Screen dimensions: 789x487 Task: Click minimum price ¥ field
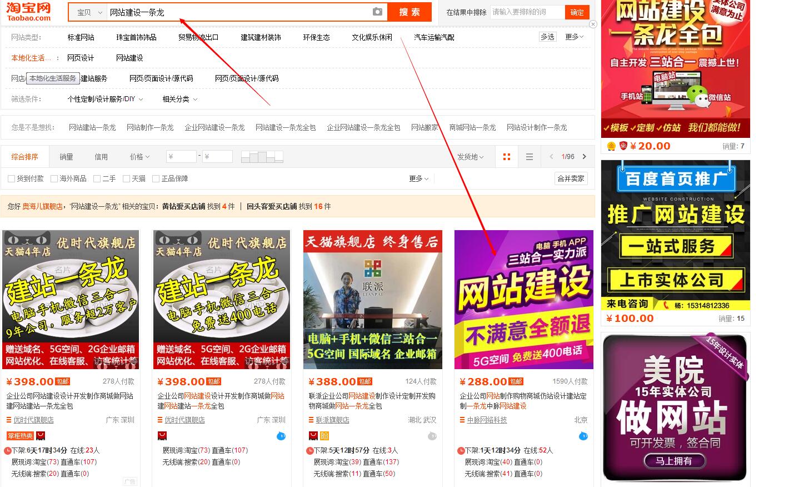(181, 157)
